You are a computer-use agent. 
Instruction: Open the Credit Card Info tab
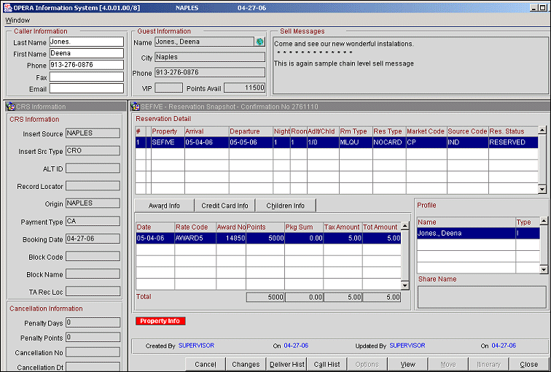point(224,206)
